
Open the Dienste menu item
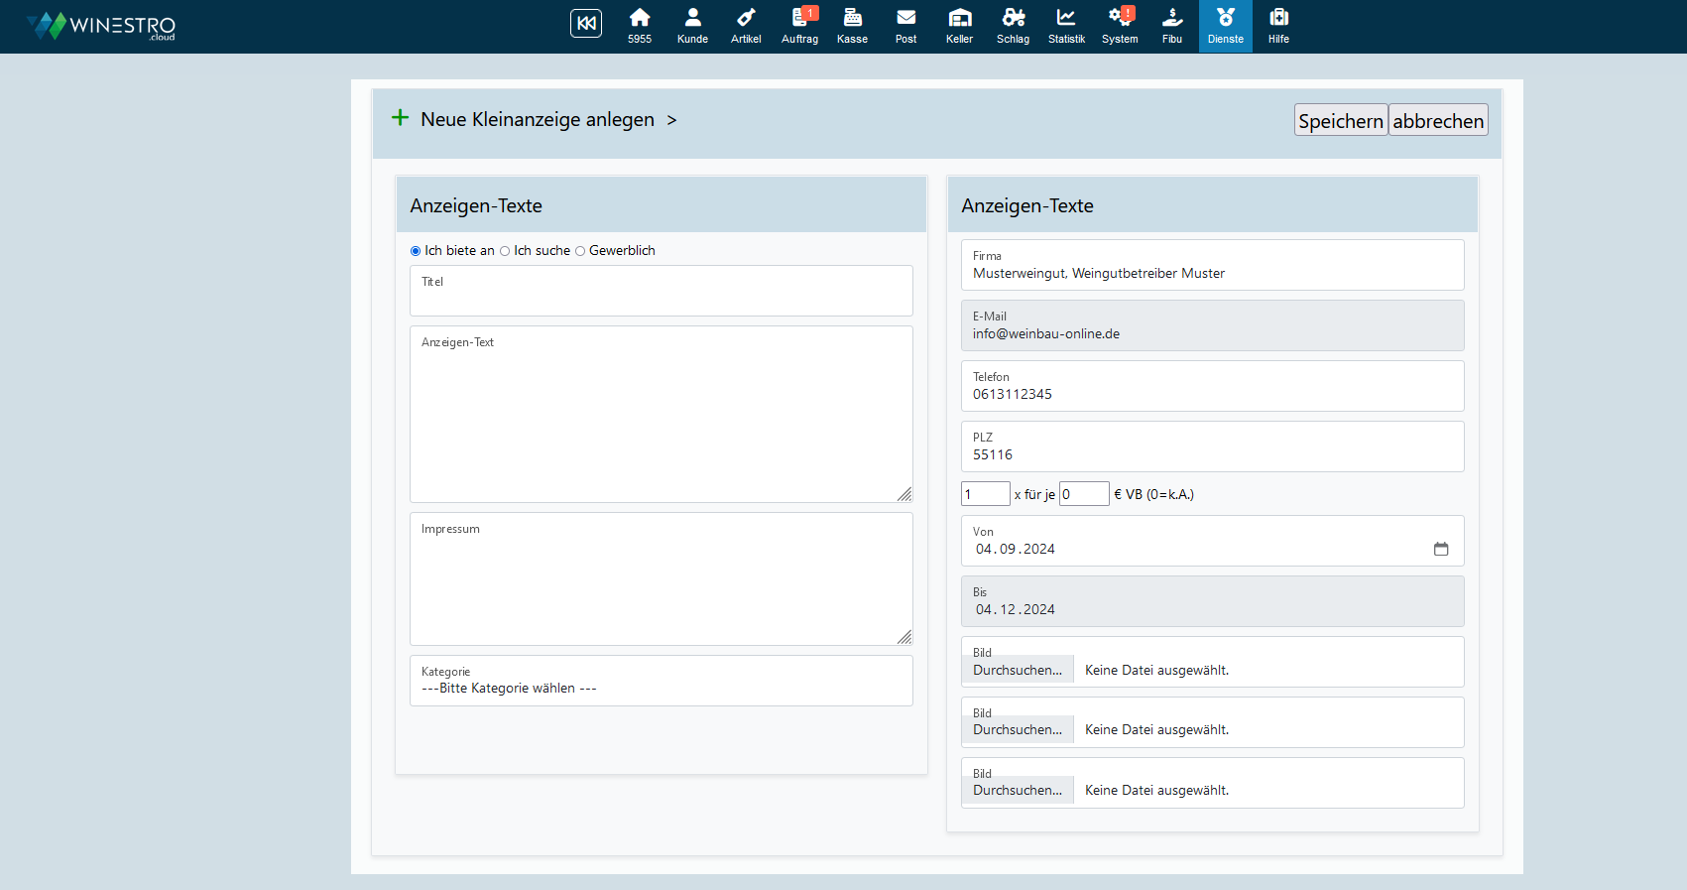(x=1225, y=26)
